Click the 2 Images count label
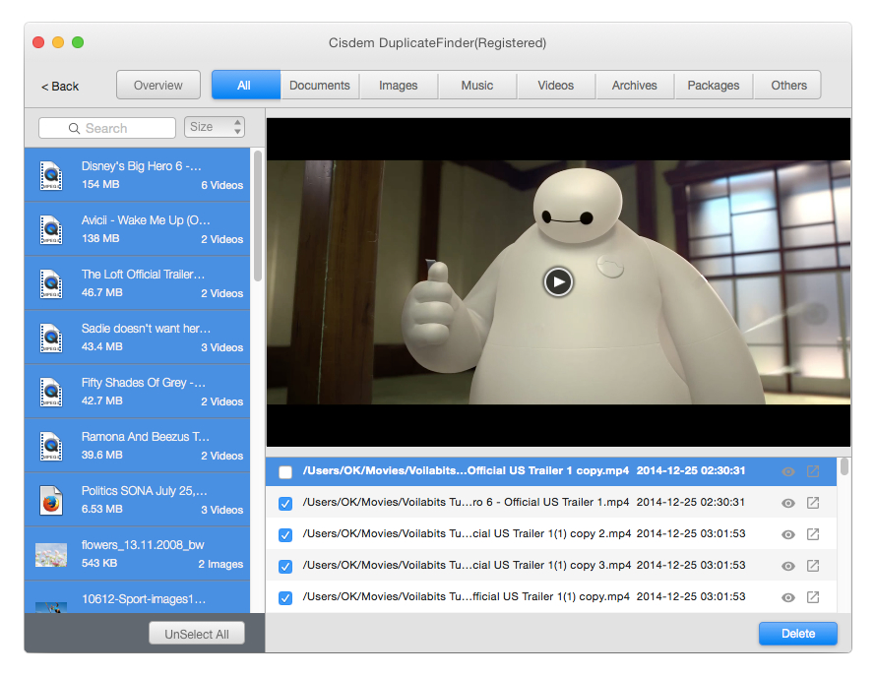Viewport: 876px width, 676px height. [x=220, y=564]
